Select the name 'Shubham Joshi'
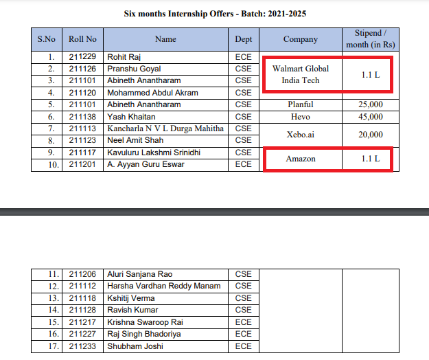 (x=135, y=346)
